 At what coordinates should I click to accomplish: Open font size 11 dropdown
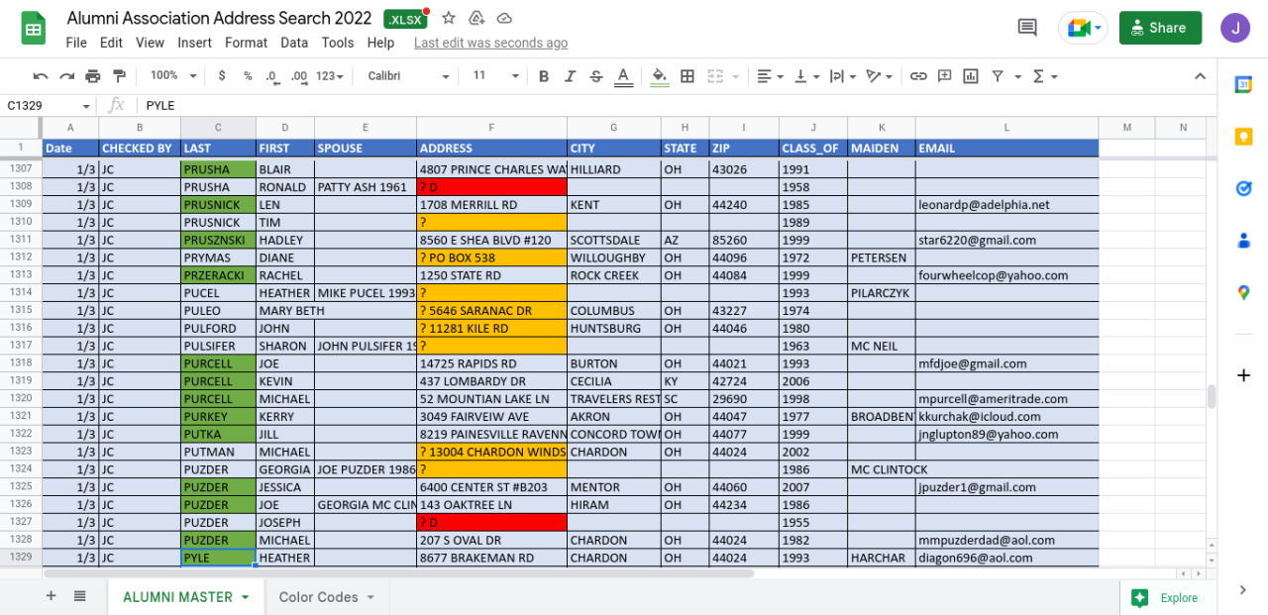click(x=495, y=76)
